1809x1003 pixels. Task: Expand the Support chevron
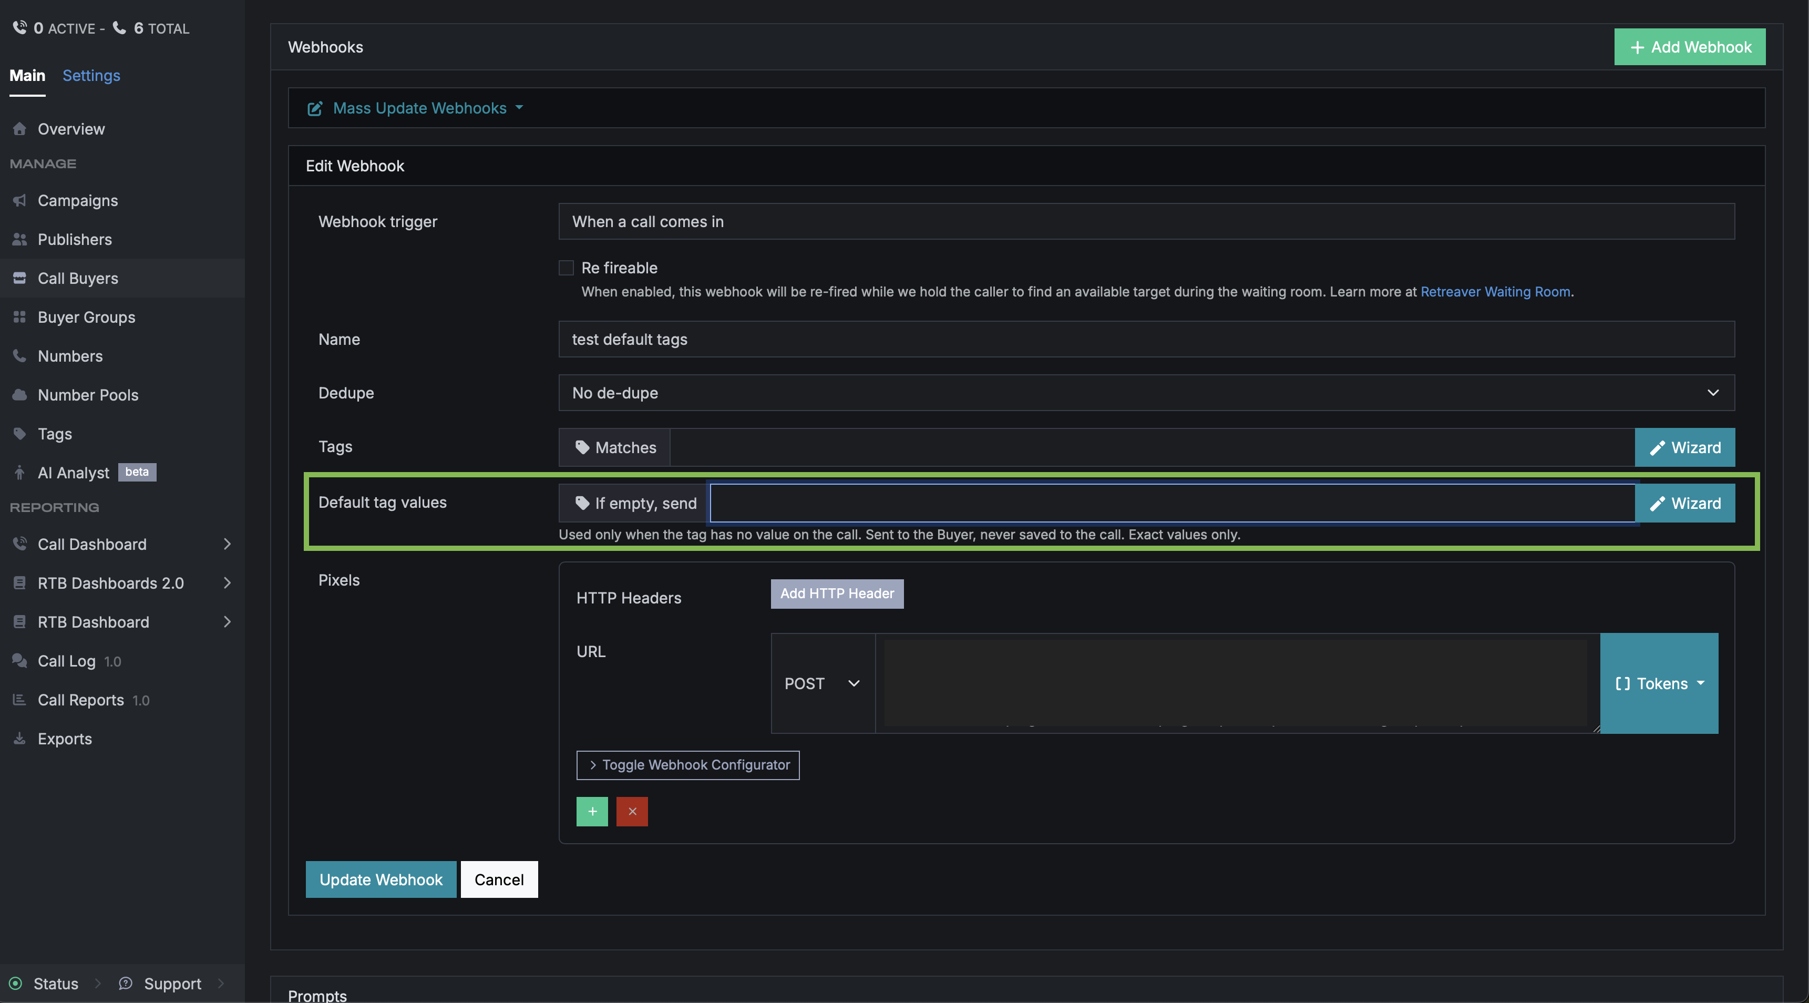tap(221, 982)
